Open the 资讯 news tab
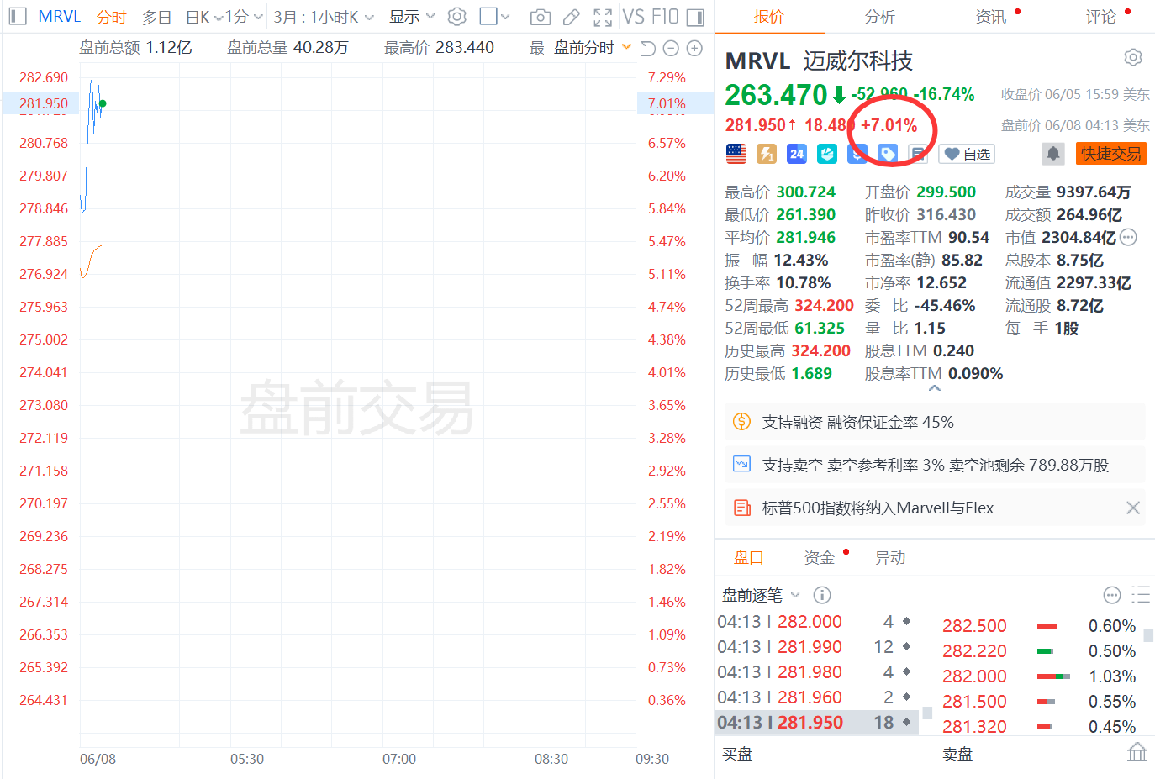1155x779 pixels. tap(991, 17)
